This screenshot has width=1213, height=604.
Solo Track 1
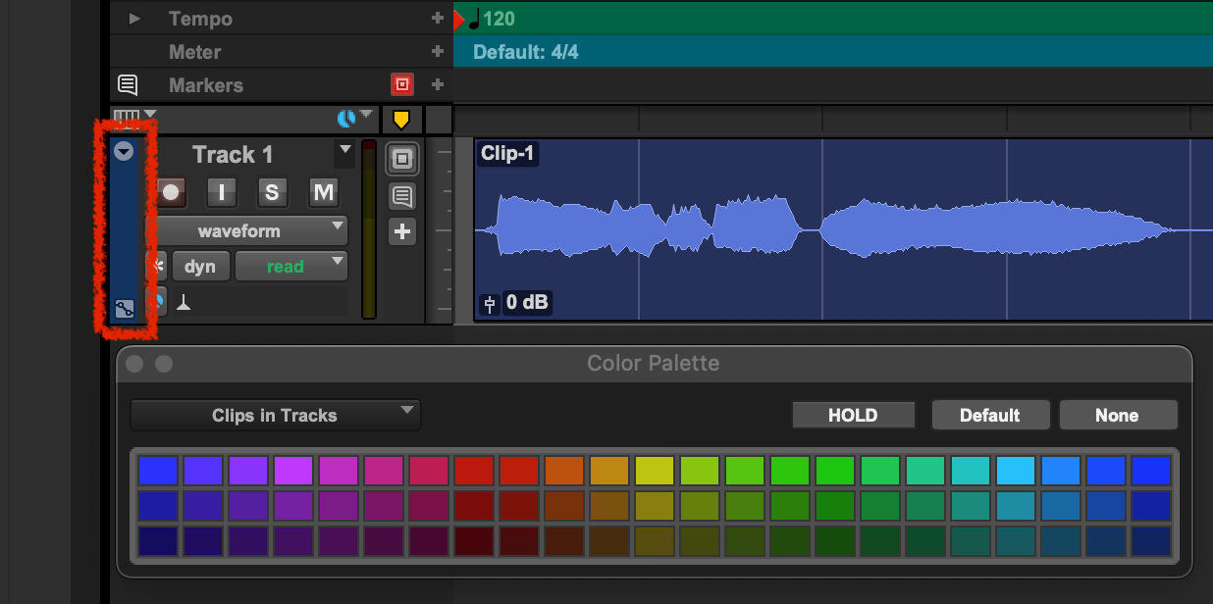coord(272,192)
